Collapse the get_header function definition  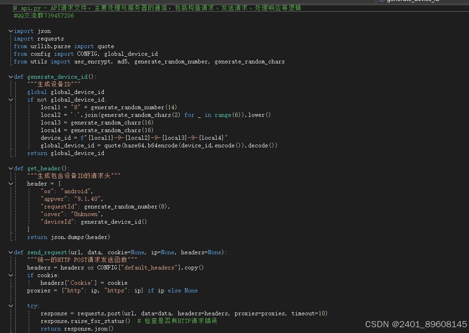tap(11, 168)
